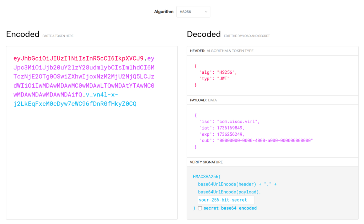The image size is (364, 224).
Task: Click the PASTE A TOKEN HERE hint text
Action: point(58,36)
